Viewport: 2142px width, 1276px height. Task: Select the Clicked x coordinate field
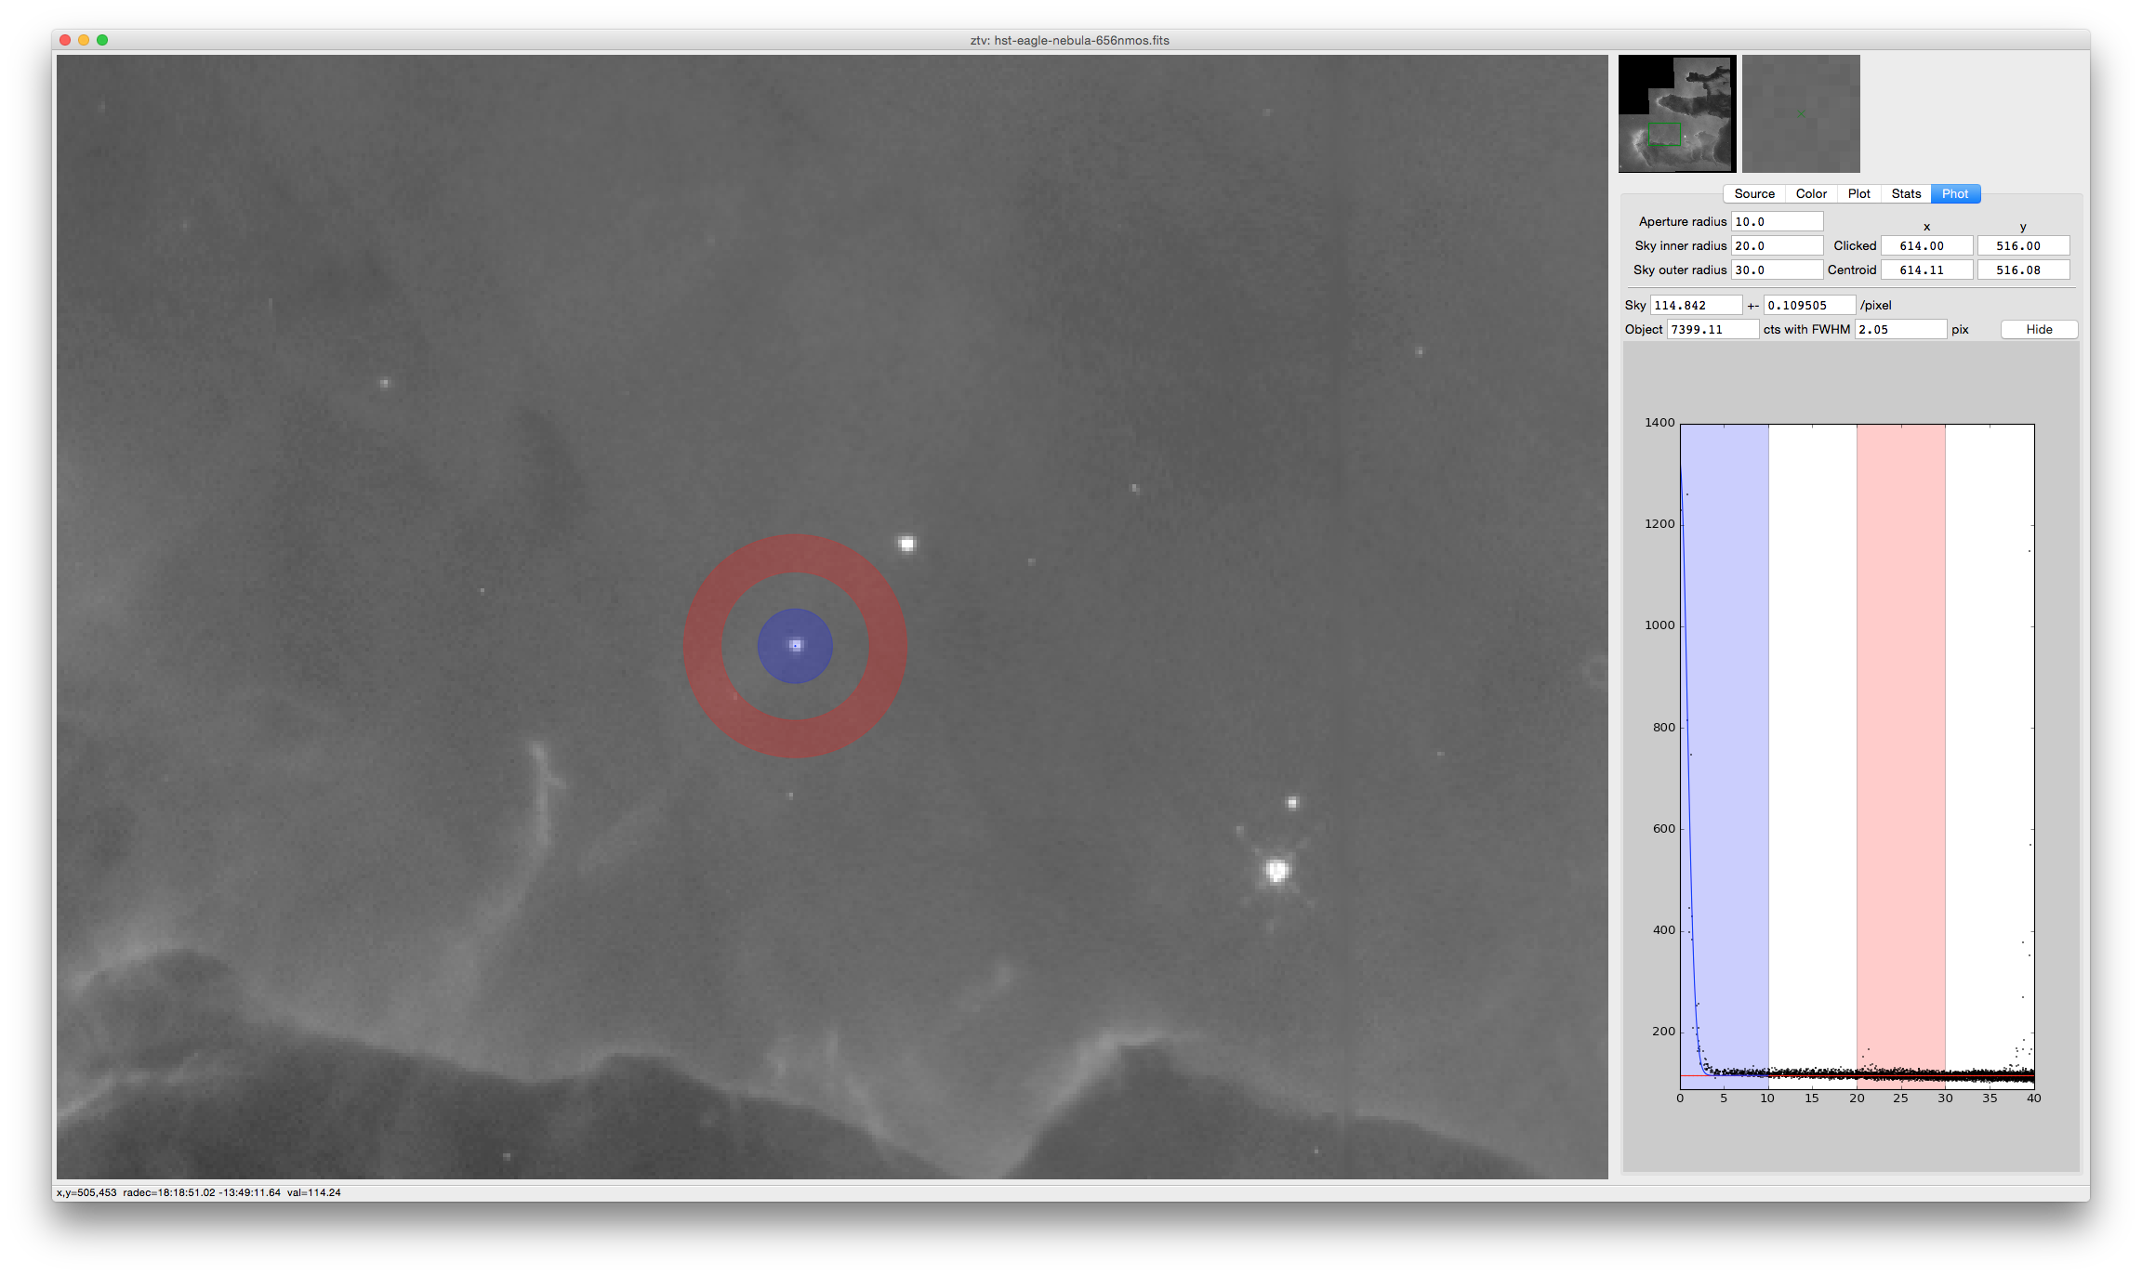[x=1925, y=245]
